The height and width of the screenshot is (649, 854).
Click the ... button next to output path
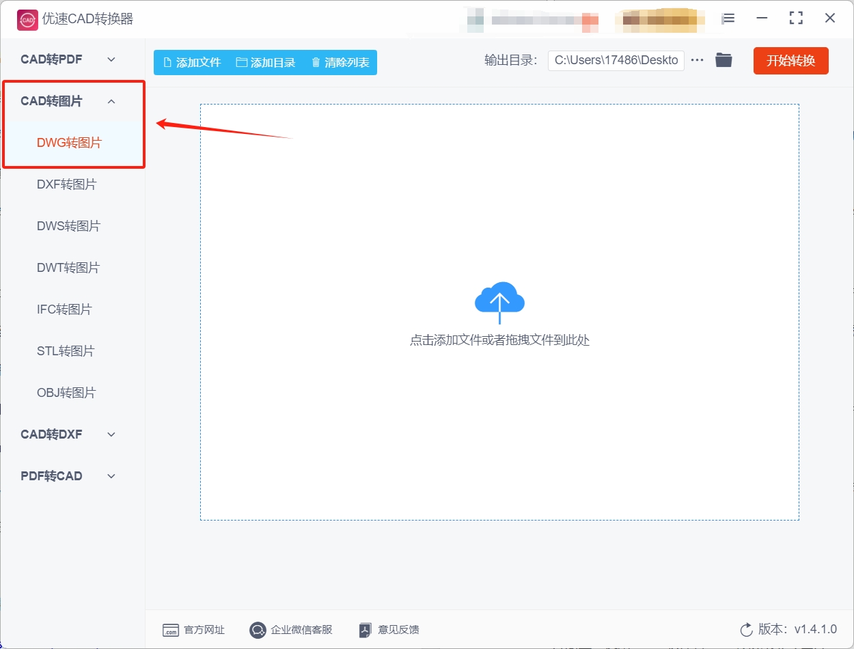(697, 60)
